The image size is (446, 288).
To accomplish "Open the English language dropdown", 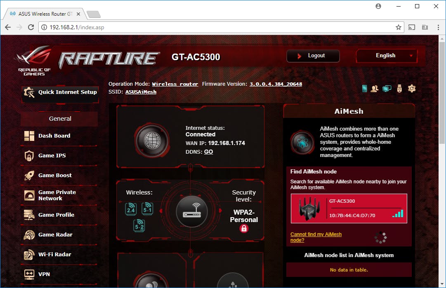I will [387, 56].
